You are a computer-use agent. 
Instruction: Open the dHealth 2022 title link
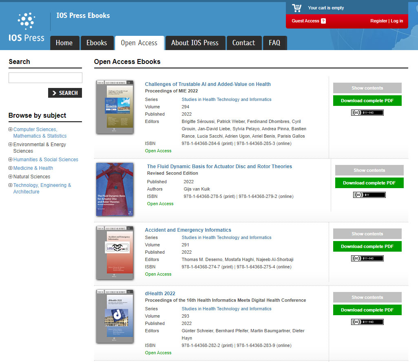pos(160,294)
